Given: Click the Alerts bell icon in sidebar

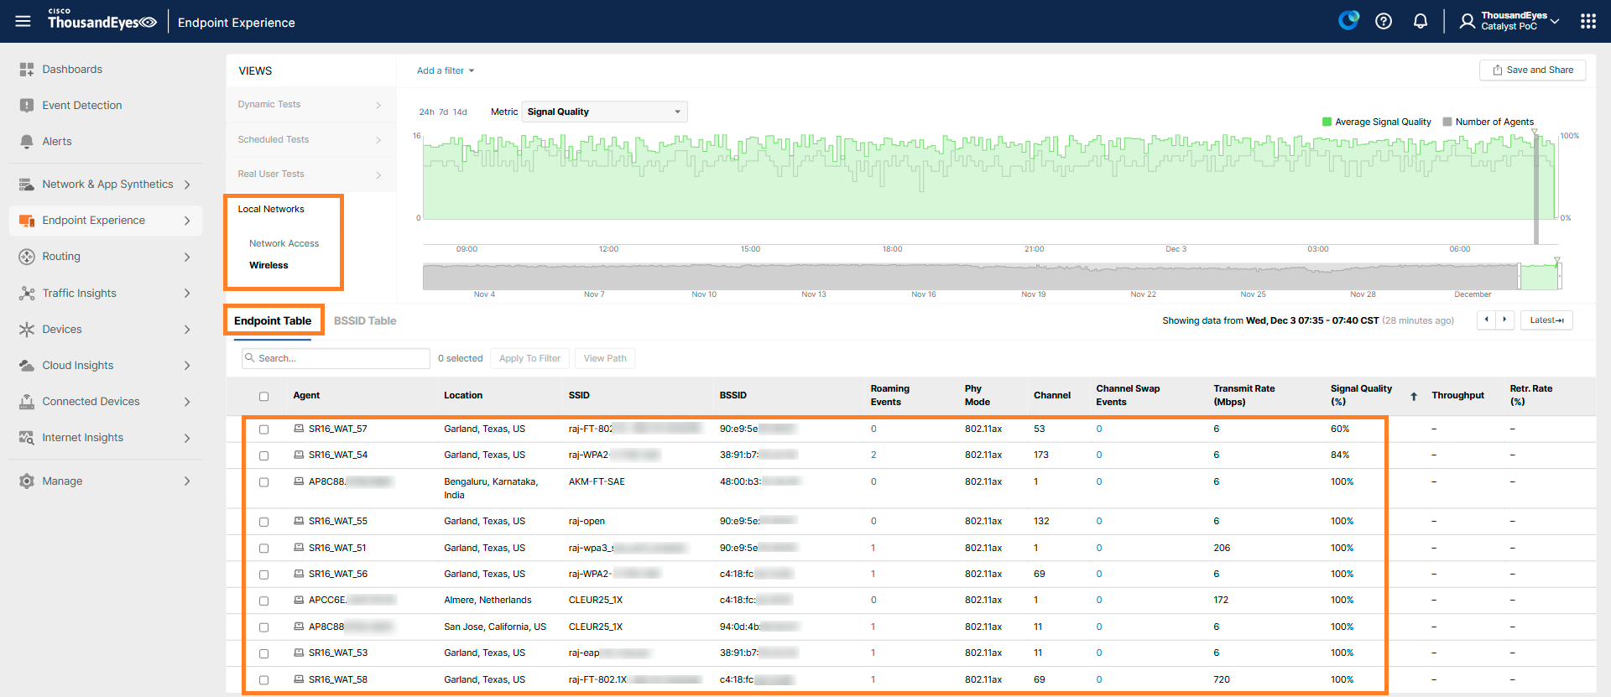Looking at the screenshot, I should pos(27,142).
